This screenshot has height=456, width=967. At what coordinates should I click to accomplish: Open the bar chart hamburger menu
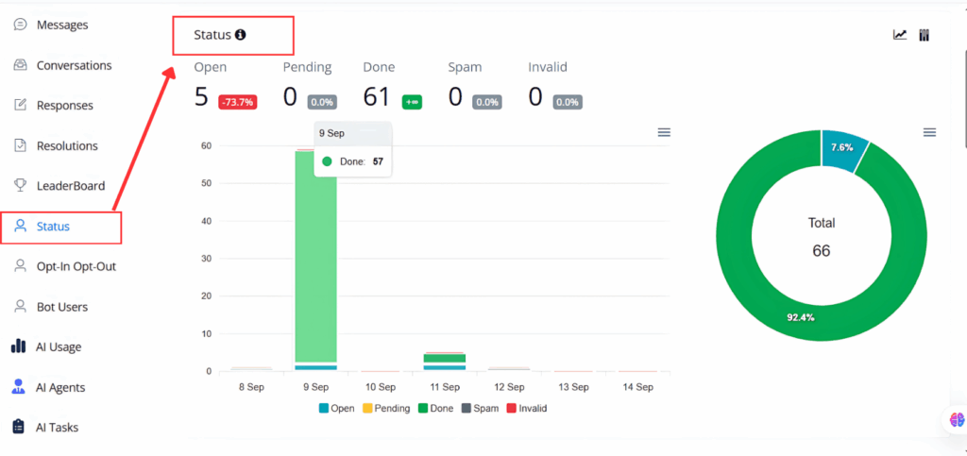664,133
